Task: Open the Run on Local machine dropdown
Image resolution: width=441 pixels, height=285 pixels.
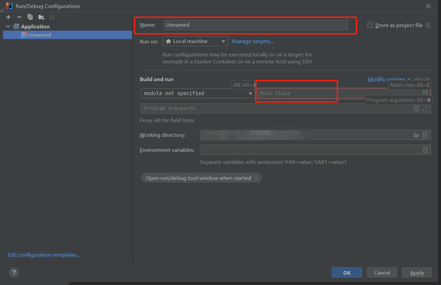Action: coord(195,41)
